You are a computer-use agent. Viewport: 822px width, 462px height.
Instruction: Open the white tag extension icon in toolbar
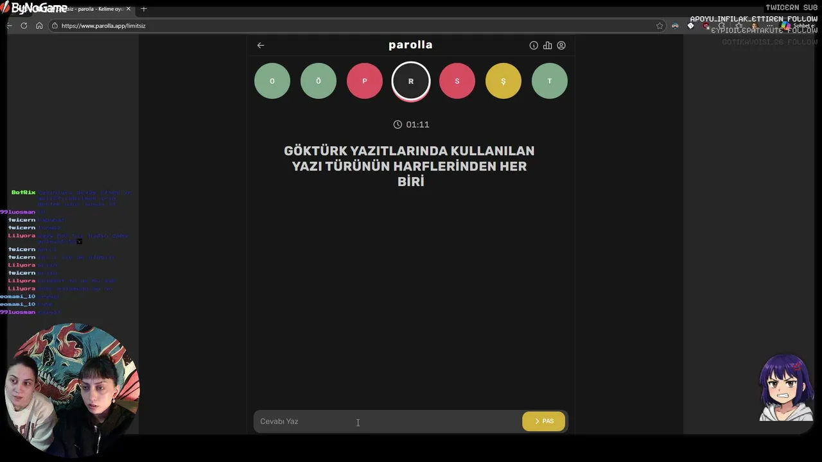point(691,26)
